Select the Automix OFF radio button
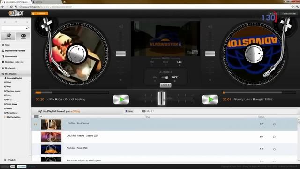Viewport: 300px width, 169px height. [x=174, y=81]
